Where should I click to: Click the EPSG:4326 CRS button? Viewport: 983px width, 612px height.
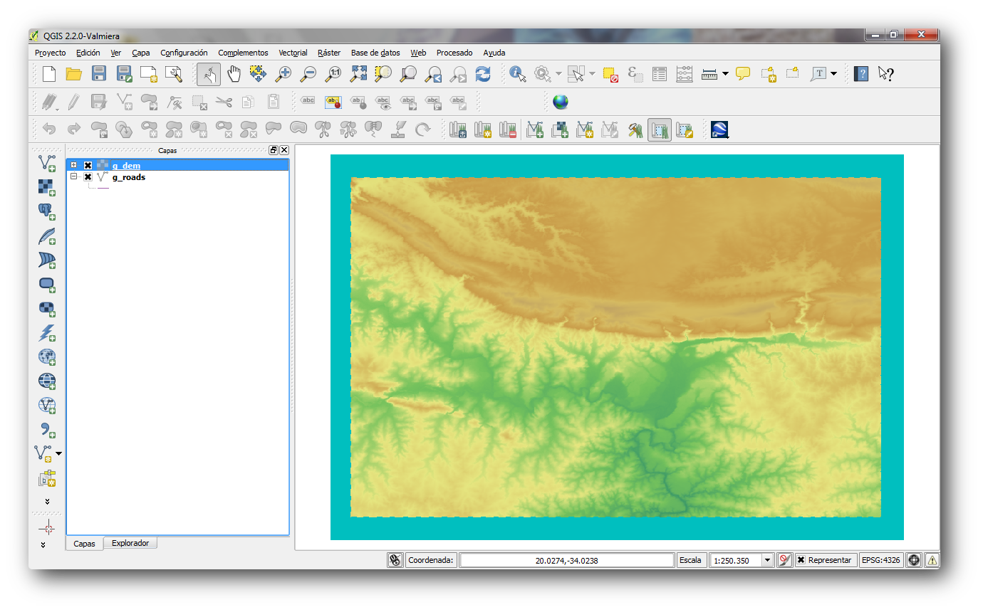[x=881, y=560]
